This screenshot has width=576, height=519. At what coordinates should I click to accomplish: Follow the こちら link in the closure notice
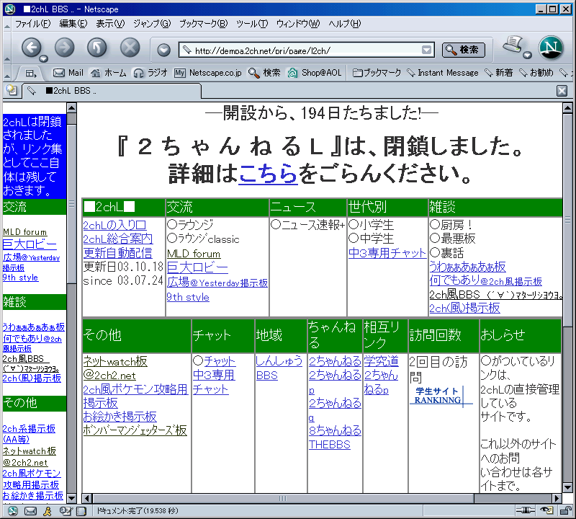[x=268, y=174]
